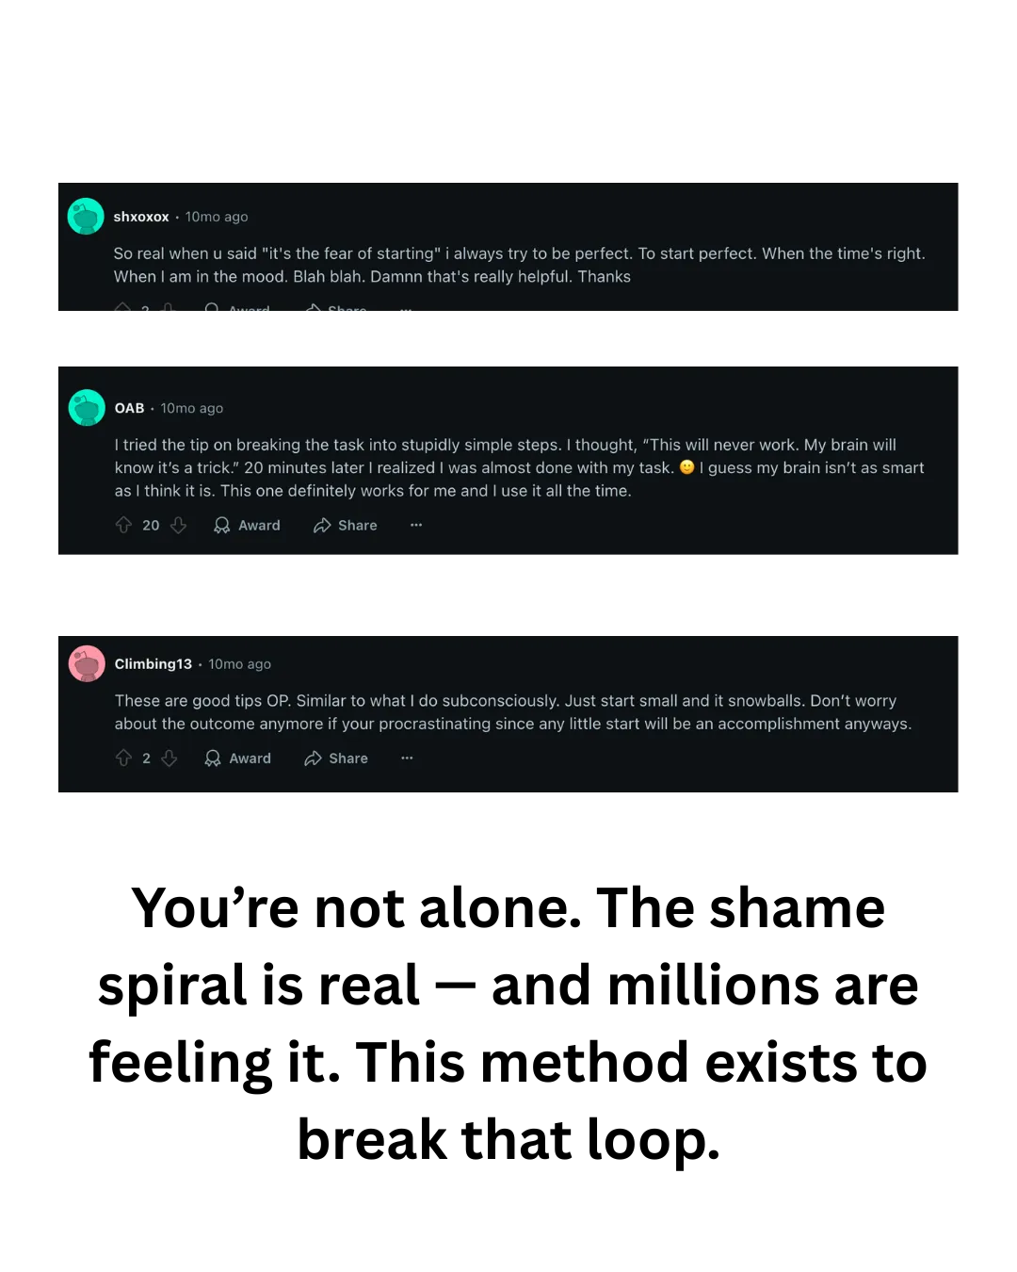Upvote OAB's comment

coord(123,525)
